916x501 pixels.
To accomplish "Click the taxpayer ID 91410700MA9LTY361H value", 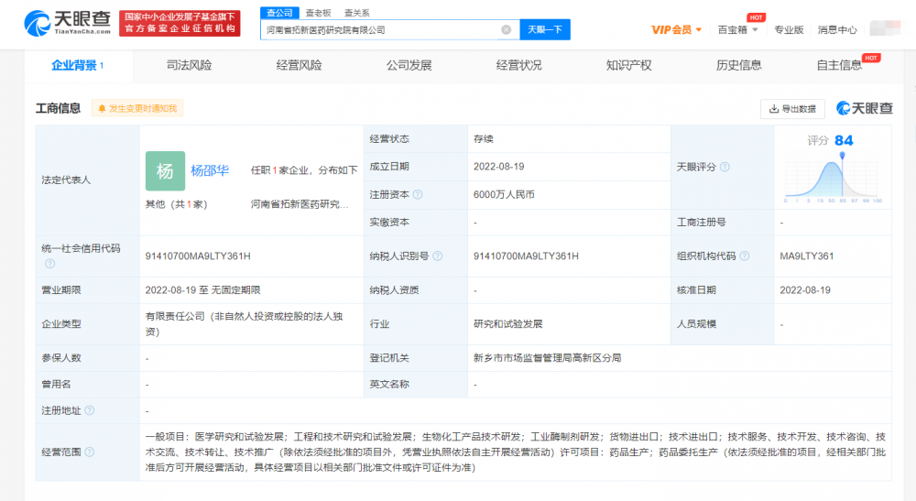I will point(526,256).
